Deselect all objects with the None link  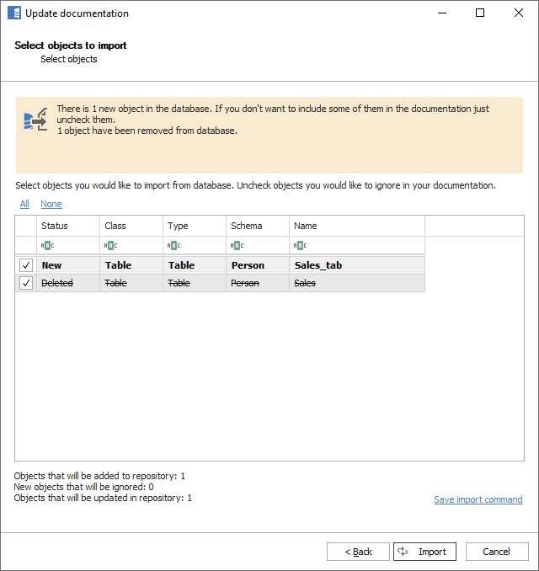pos(51,204)
